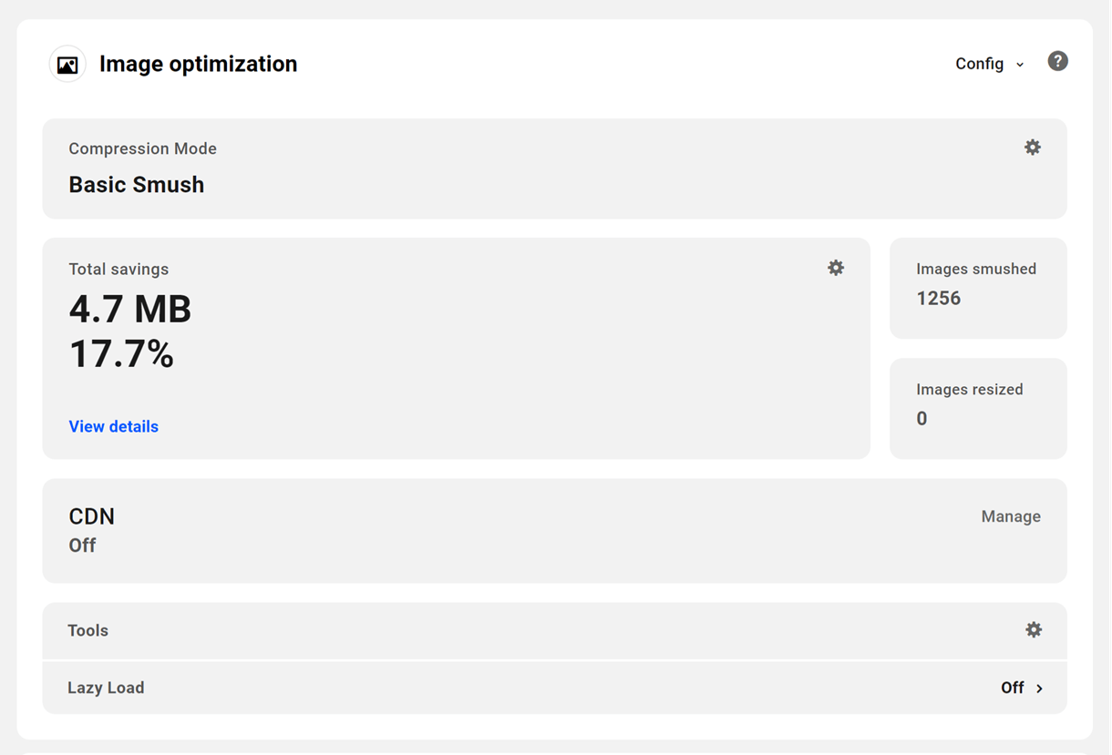Click the Images resized count 0

pyautogui.click(x=922, y=418)
